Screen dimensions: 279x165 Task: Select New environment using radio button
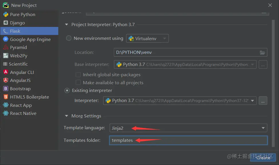pyautogui.click(x=69, y=38)
